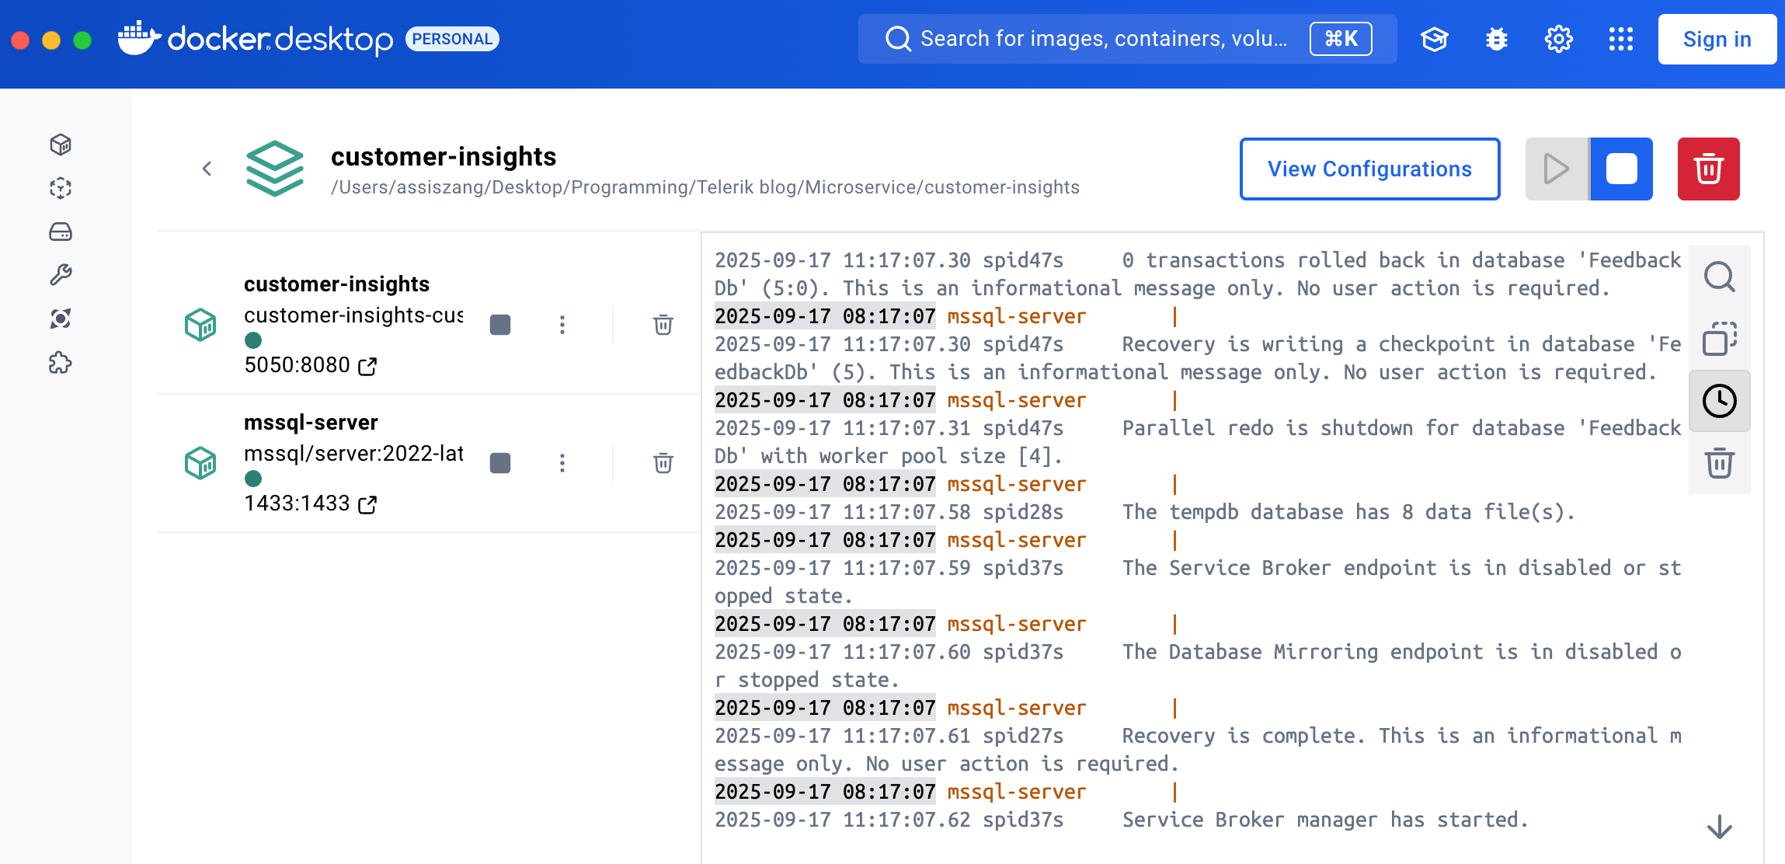Clear the logs terminal

click(1719, 463)
